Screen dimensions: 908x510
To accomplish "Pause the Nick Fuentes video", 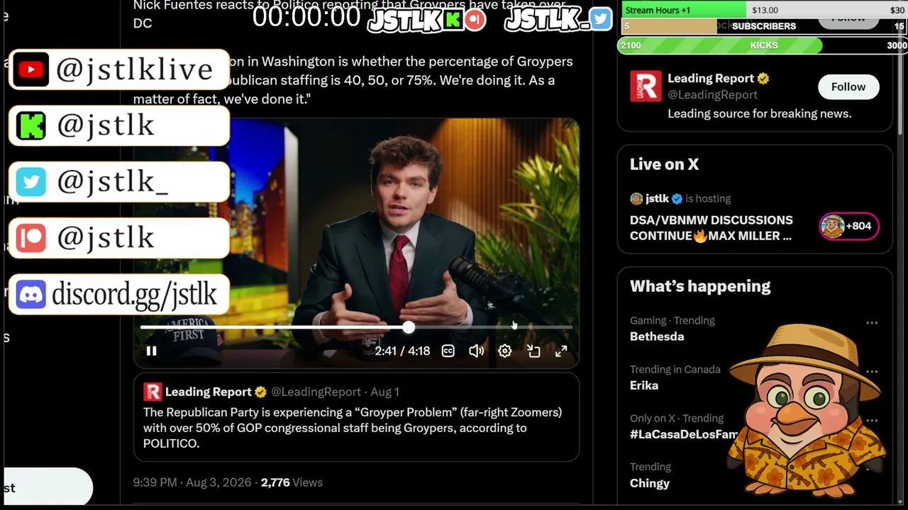I will pos(151,351).
